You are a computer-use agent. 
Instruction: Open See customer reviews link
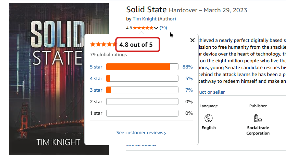[x=141, y=133]
